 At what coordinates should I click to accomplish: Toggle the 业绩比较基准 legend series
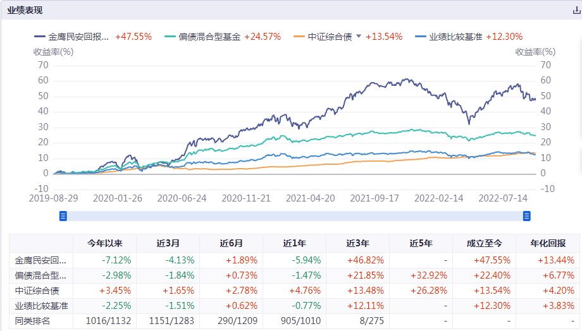tap(455, 37)
